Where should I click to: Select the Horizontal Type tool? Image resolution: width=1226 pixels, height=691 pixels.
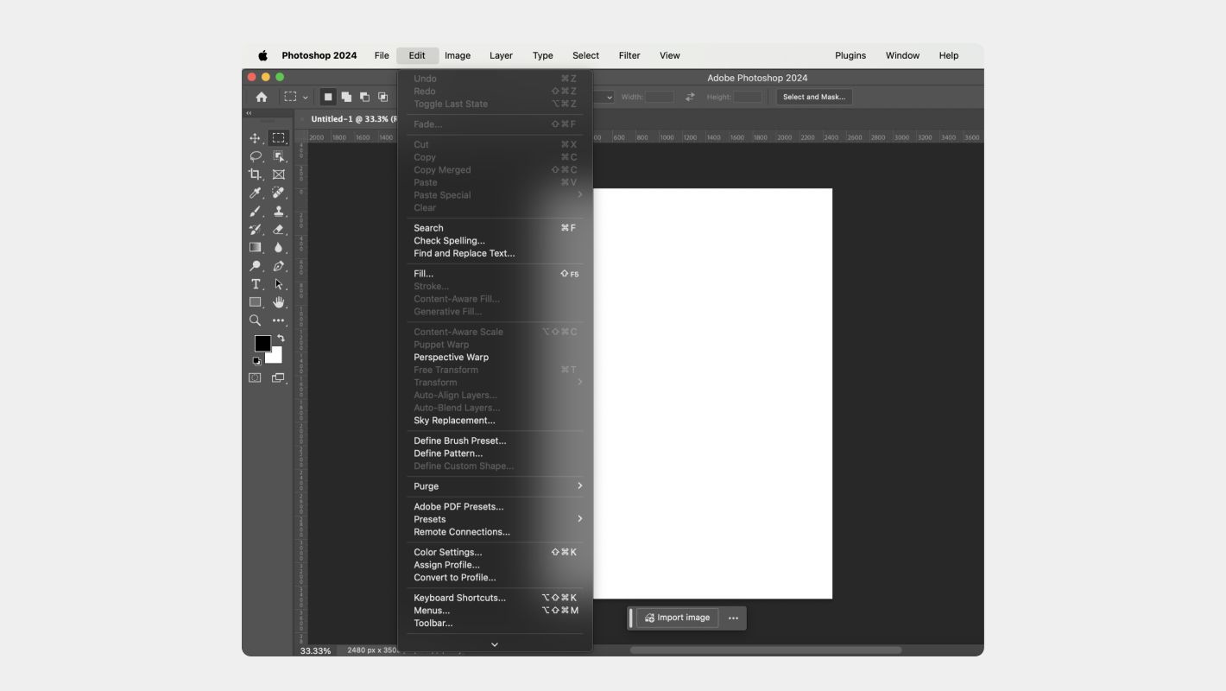(x=255, y=283)
